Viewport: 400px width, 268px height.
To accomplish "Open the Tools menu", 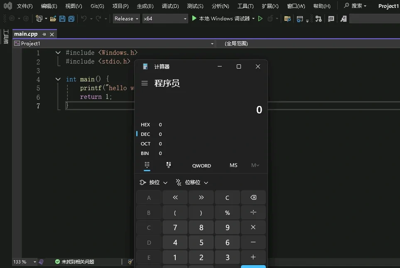I will pyautogui.click(x=245, y=6).
